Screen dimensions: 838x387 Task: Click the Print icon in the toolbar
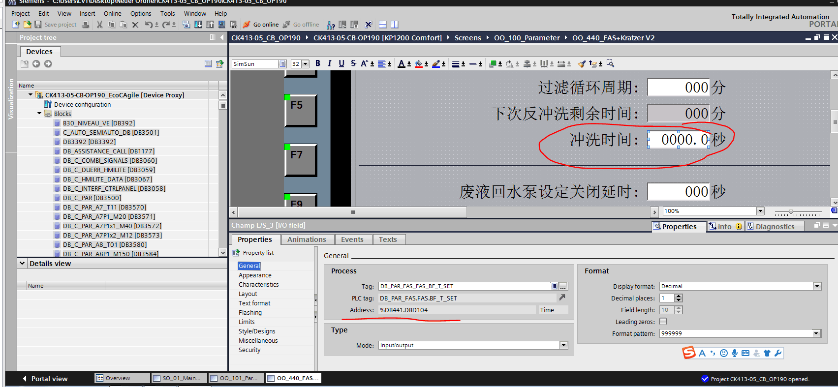point(86,25)
